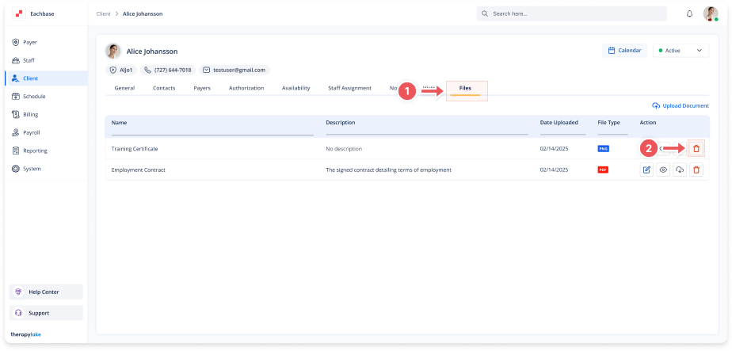Open the Help Center
Screen dimensions: 732x351
(46, 292)
